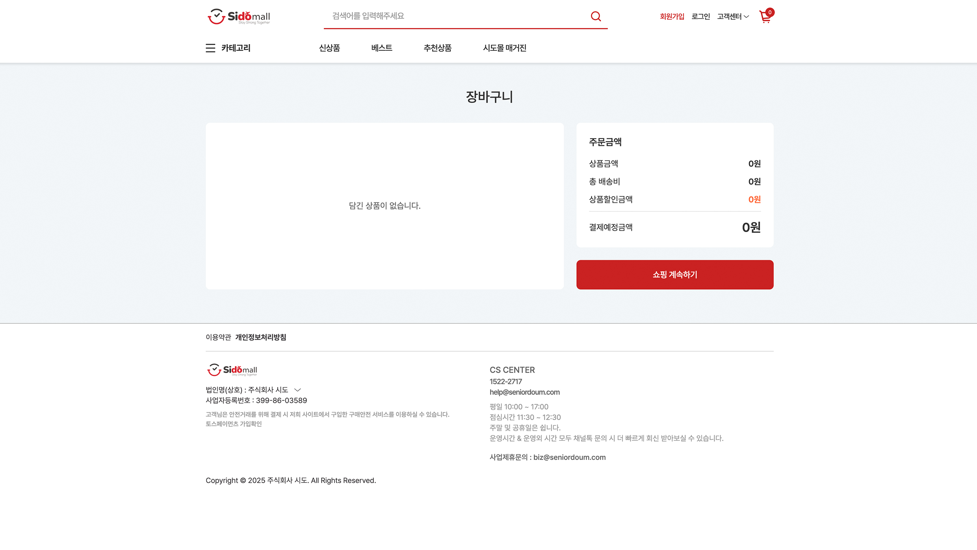Click 평일 10:00 ~ 17:00 hours text
977x550 pixels.
pos(519,407)
